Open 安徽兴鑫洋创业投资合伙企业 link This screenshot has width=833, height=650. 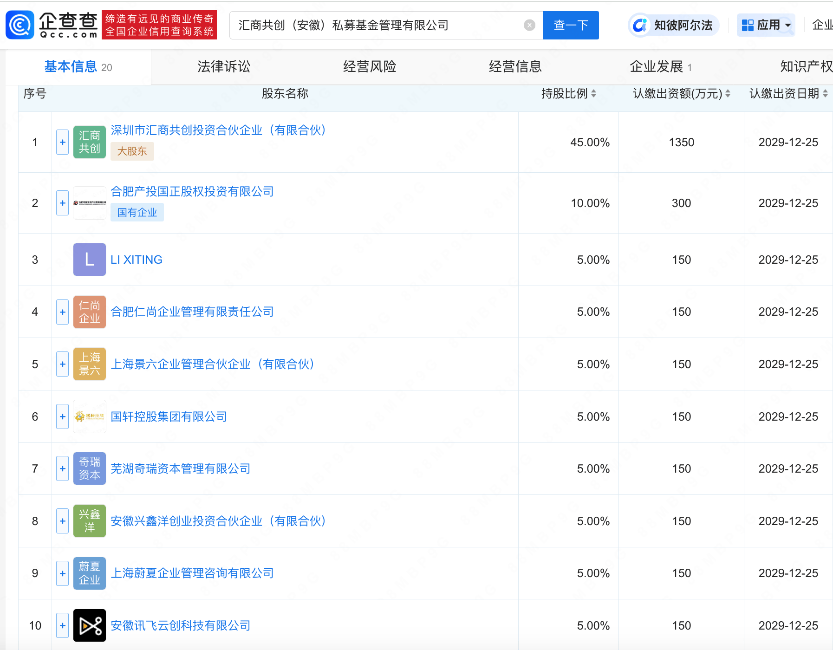218,521
